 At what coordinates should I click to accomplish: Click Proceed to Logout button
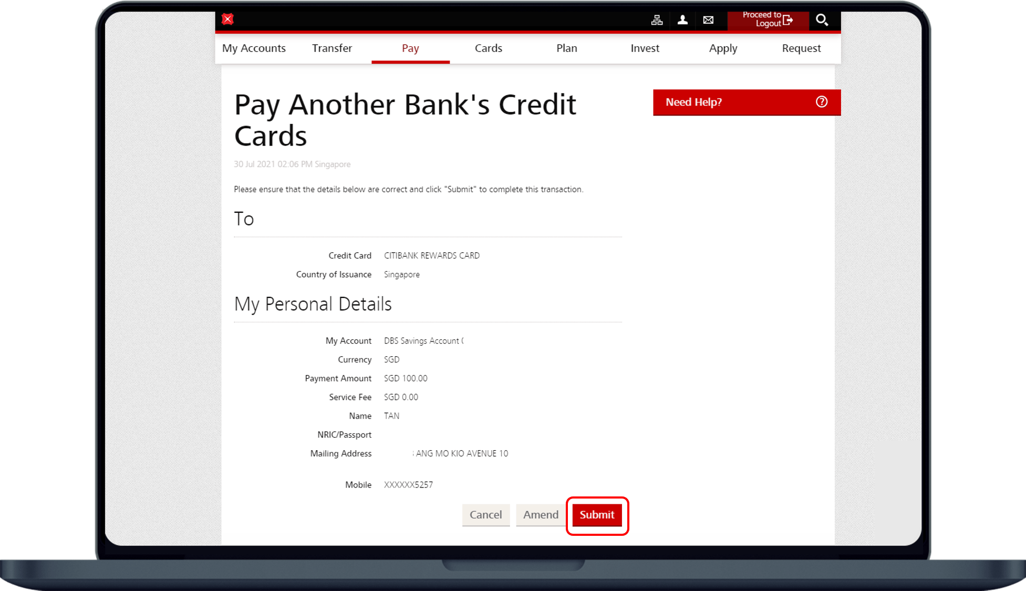[768, 19]
